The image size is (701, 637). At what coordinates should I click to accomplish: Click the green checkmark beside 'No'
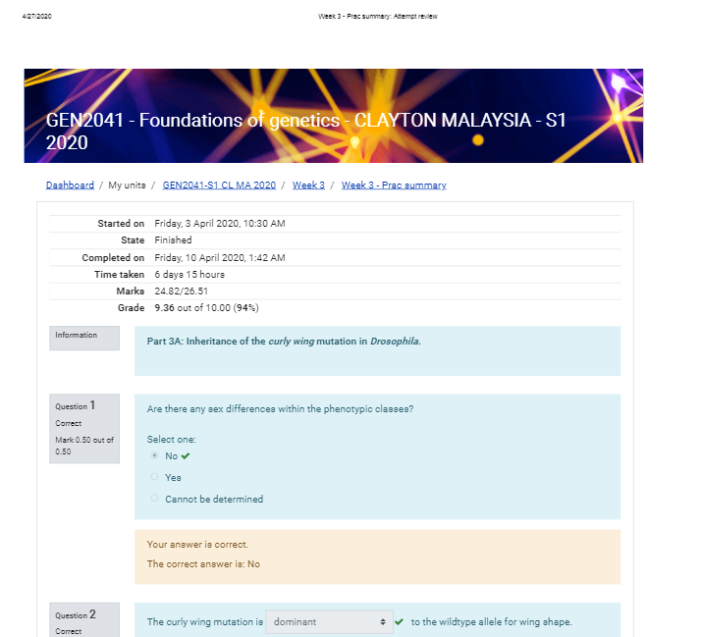coord(186,456)
